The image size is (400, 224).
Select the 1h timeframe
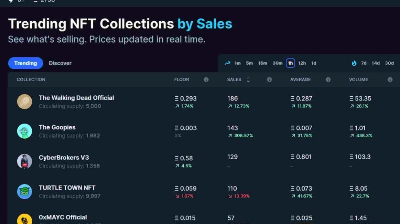click(x=290, y=63)
